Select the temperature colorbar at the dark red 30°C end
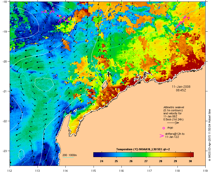This screenshot has height=172, width=213. click(191, 155)
